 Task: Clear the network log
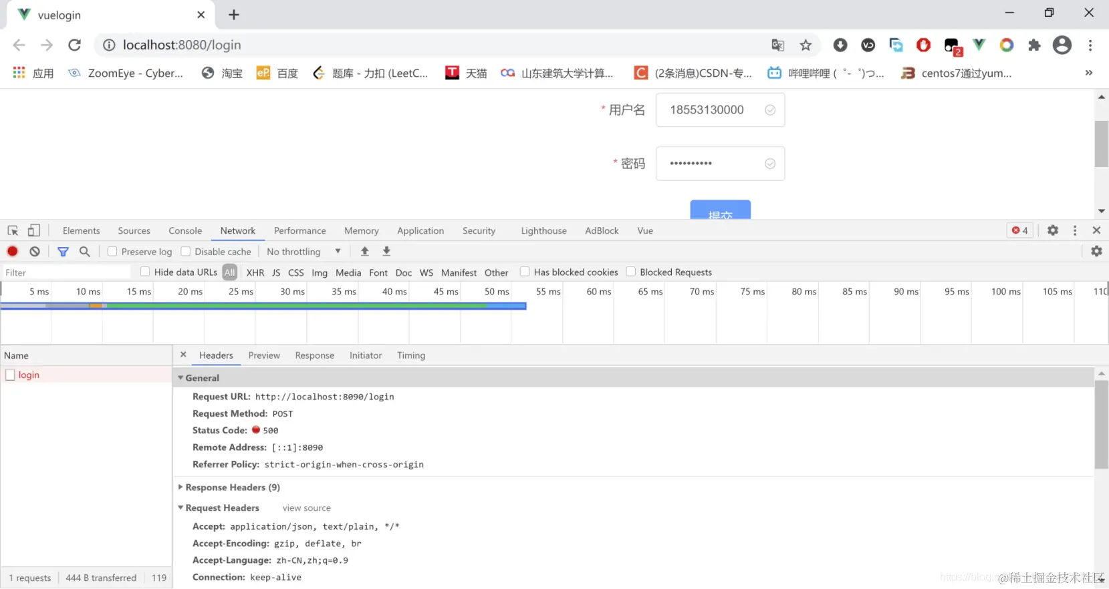click(x=35, y=251)
